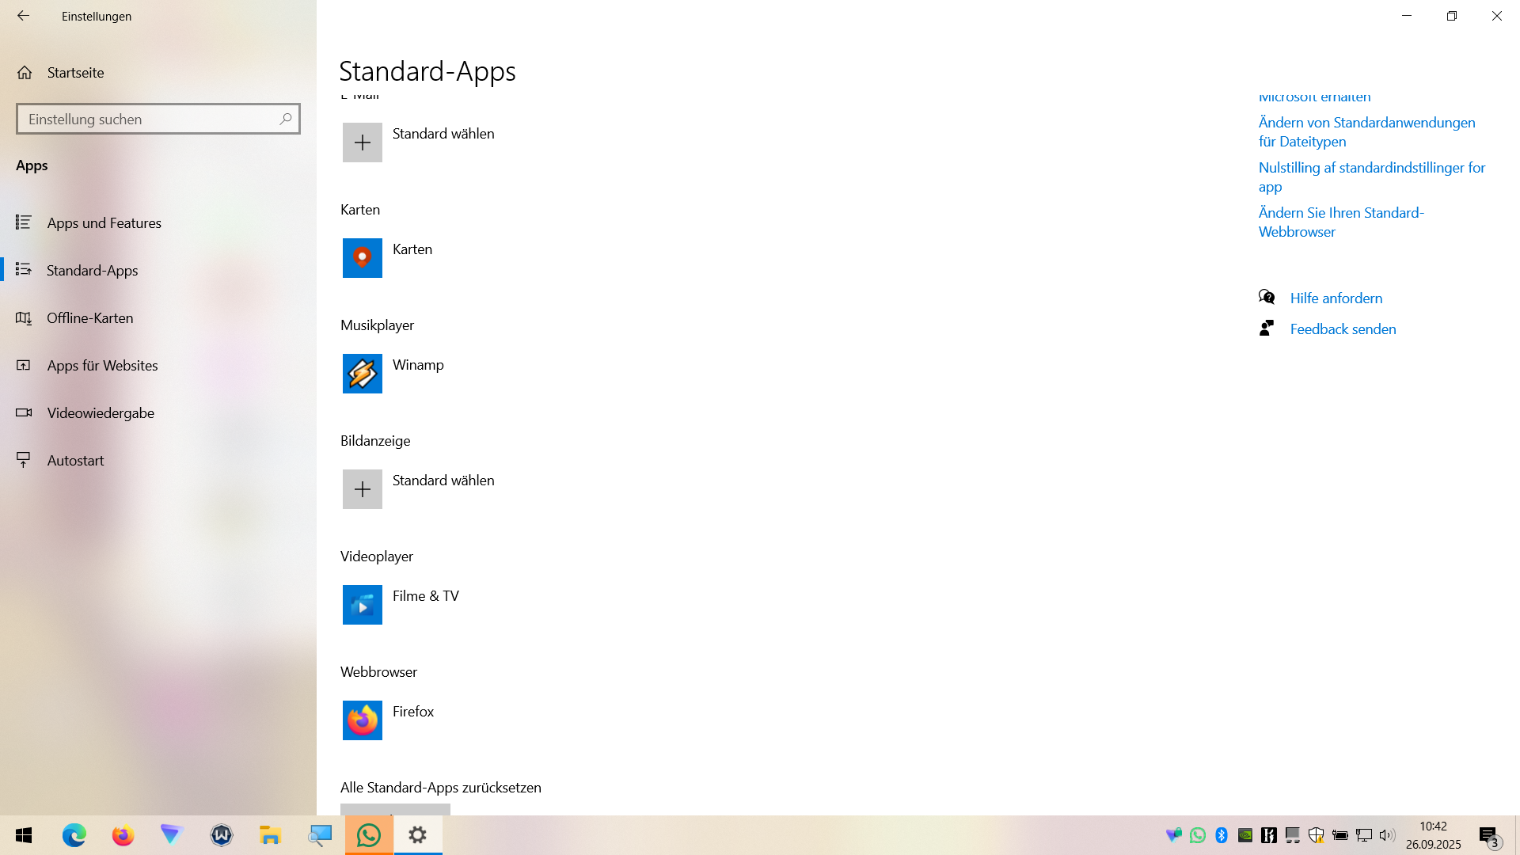Open the Videowiedergabe settings
The height and width of the screenshot is (855, 1520).
tap(101, 413)
